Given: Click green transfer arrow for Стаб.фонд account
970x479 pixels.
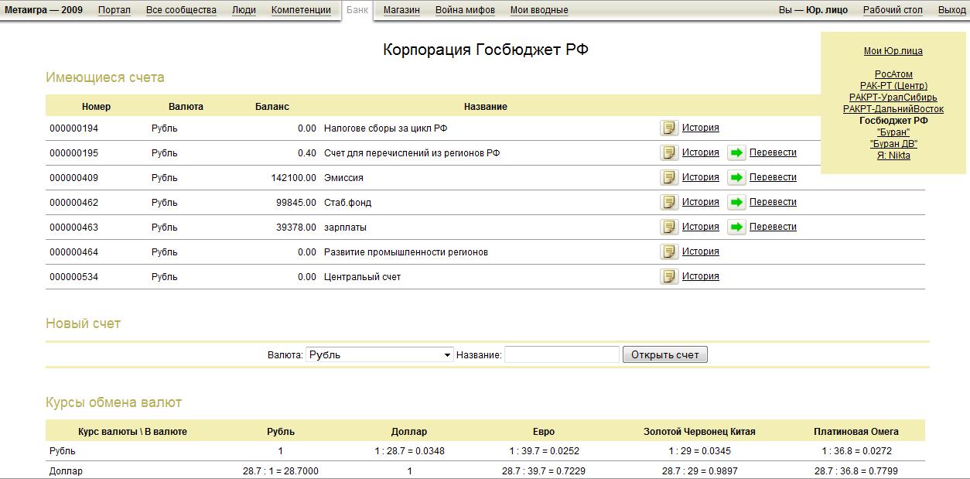Looking at the screenshot, I should 736,202.
